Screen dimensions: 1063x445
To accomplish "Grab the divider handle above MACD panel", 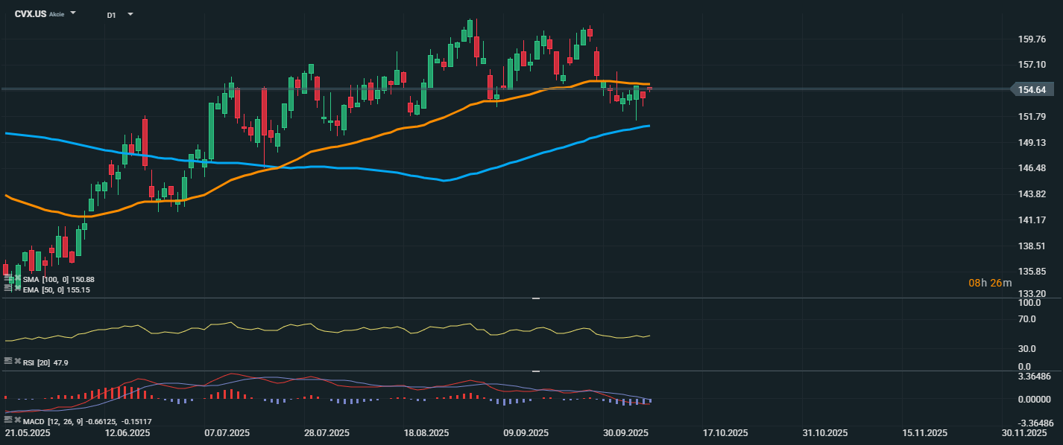I will coord(534,371).
